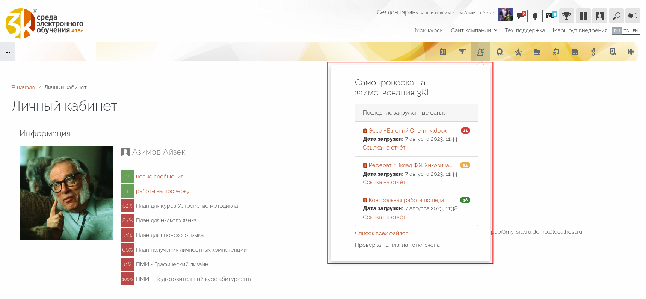Screen dimensions: 646x299
Task: Click the notifications bell icon
Action: (535, 16)
